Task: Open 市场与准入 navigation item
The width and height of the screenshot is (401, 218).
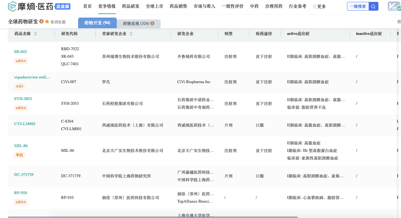Action: (204, 6)
